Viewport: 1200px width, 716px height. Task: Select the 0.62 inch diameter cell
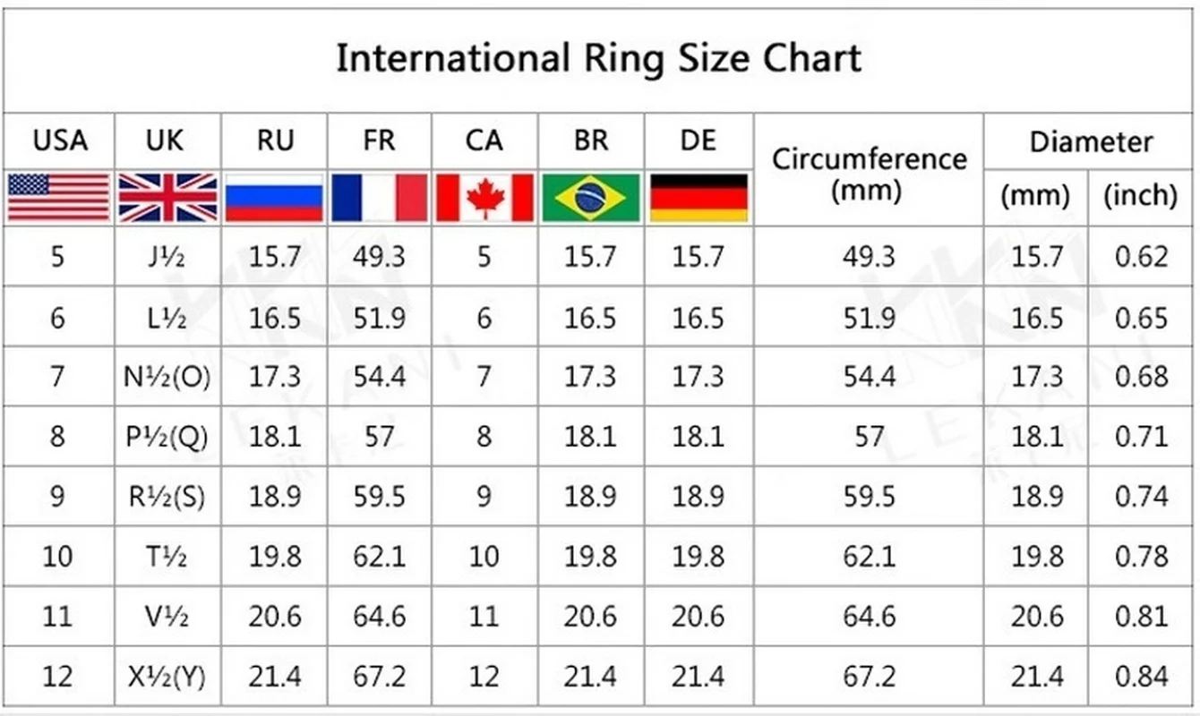click(x=1142, y=257)
